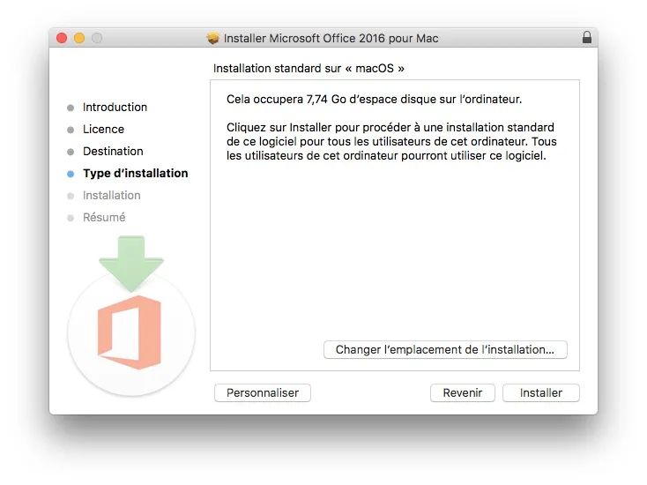Image resolution: width=647 pixels, height=485 pixels.
Task: Click Changer l'emplacement de l'installation
Action: pos(445,349)
